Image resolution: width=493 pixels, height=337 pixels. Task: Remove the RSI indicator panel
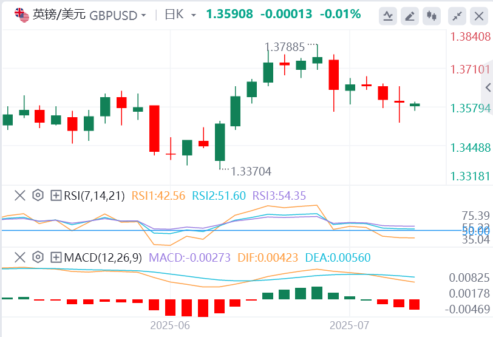coord(20,196)
